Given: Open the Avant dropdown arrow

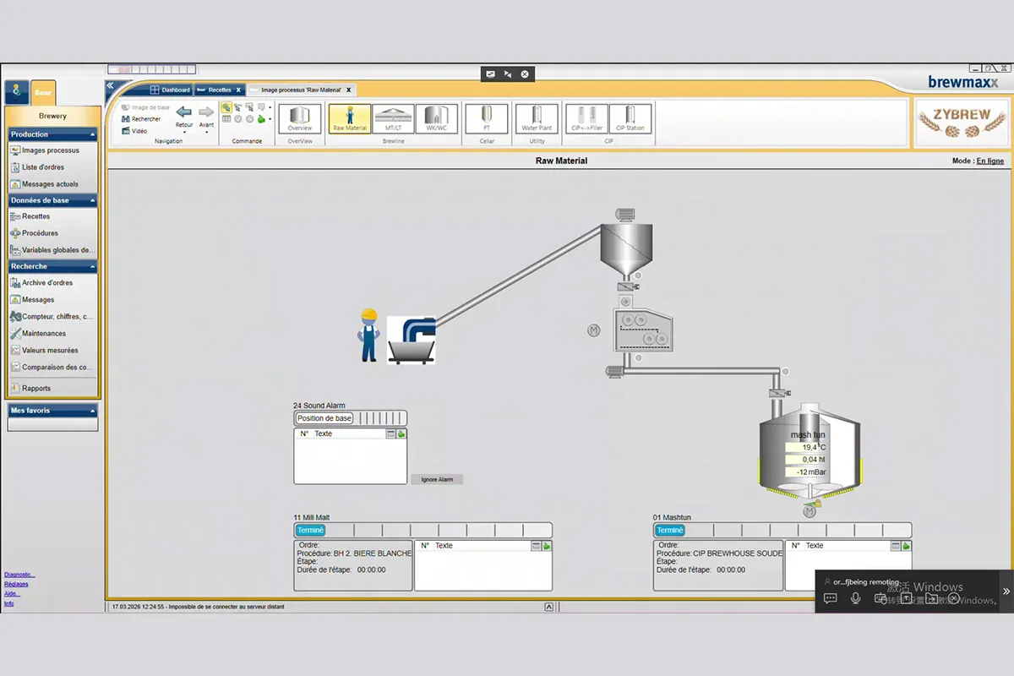Looking at the screenshot, I should 206,133.
